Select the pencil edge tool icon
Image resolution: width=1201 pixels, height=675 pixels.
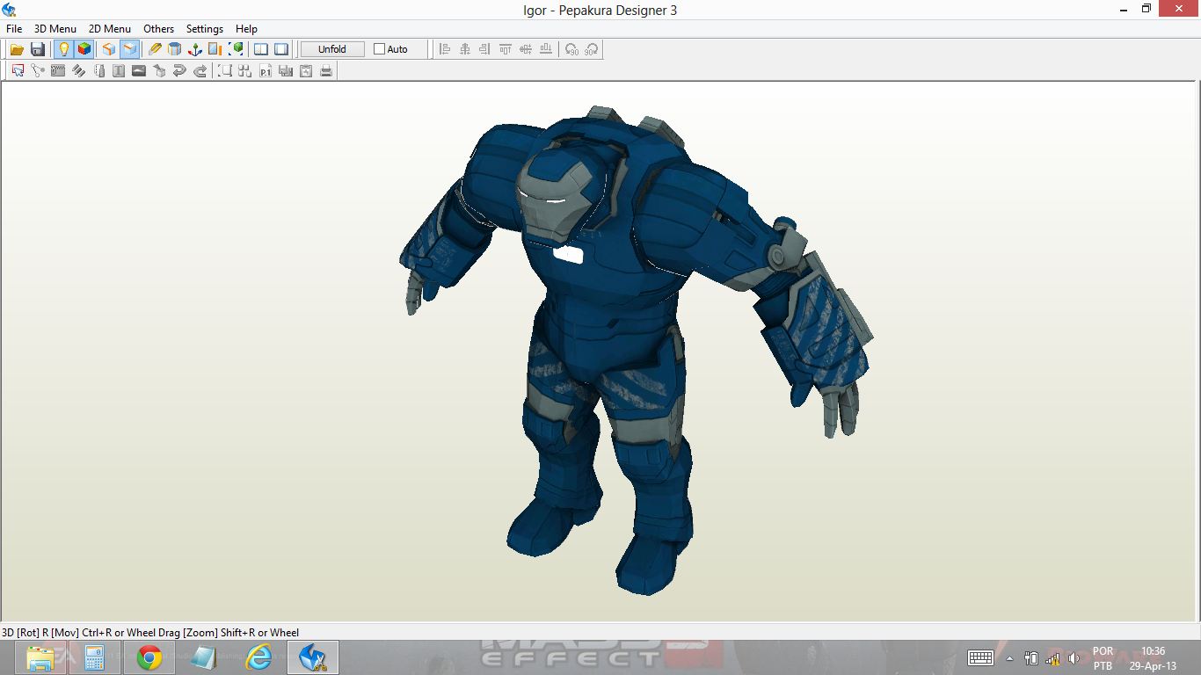[x=155, y=49]
